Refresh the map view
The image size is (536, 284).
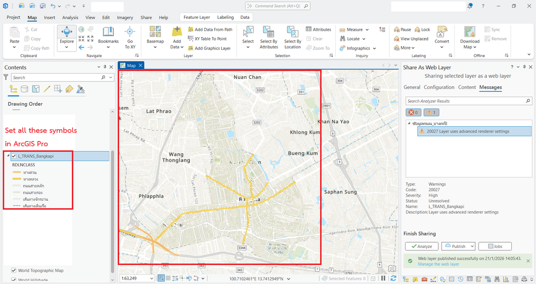click(393, 279)
